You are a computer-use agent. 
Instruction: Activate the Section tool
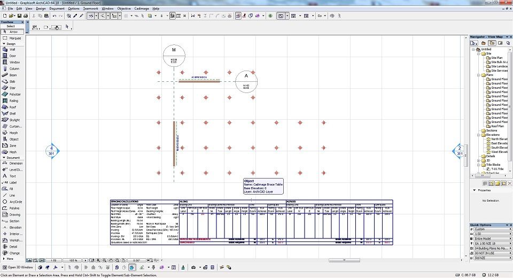[12, 221]
